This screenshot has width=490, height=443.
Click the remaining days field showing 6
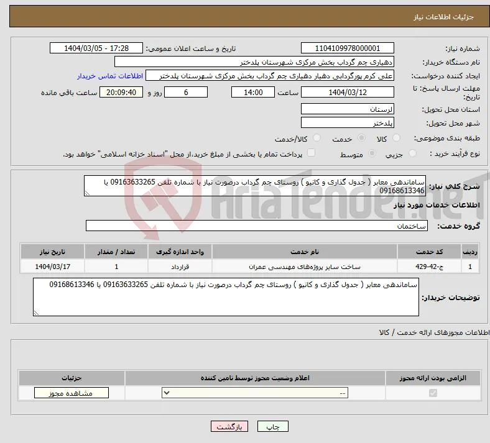186,92
